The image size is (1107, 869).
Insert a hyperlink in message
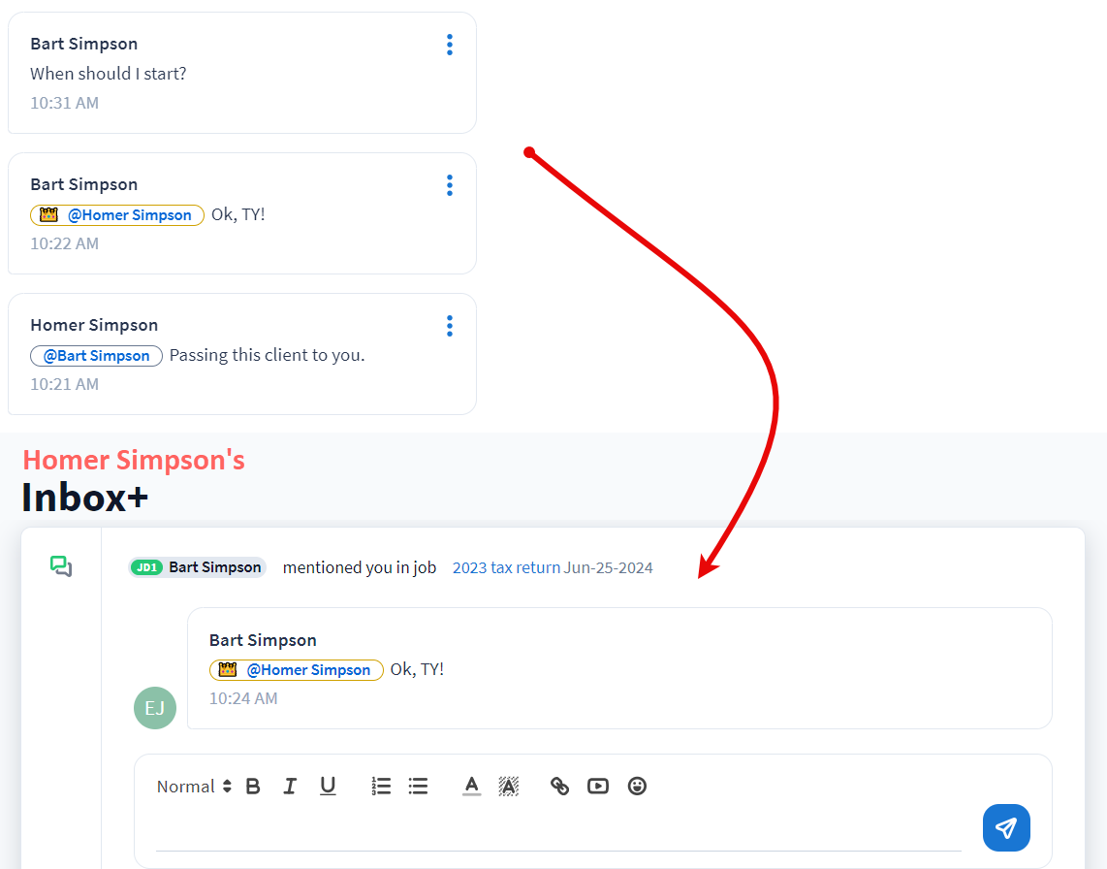click(x=559, y=787)
